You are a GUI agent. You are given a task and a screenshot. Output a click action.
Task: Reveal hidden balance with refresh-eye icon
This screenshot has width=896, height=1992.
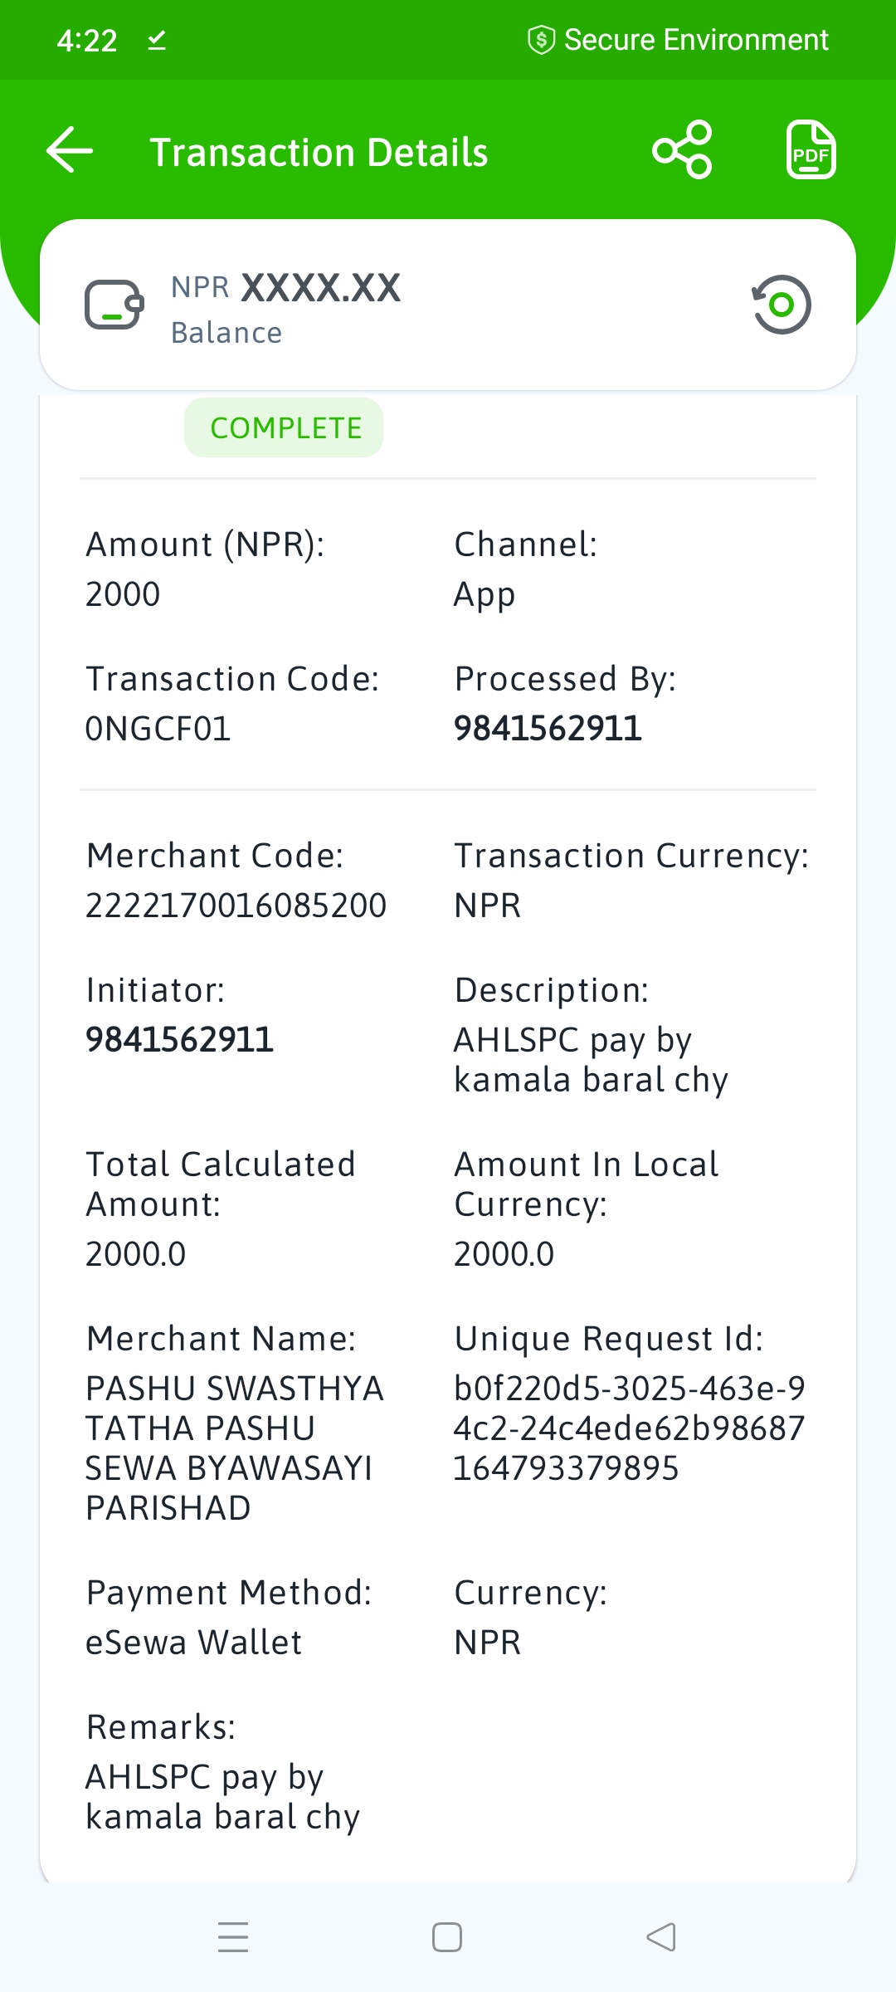coord(781,305)
